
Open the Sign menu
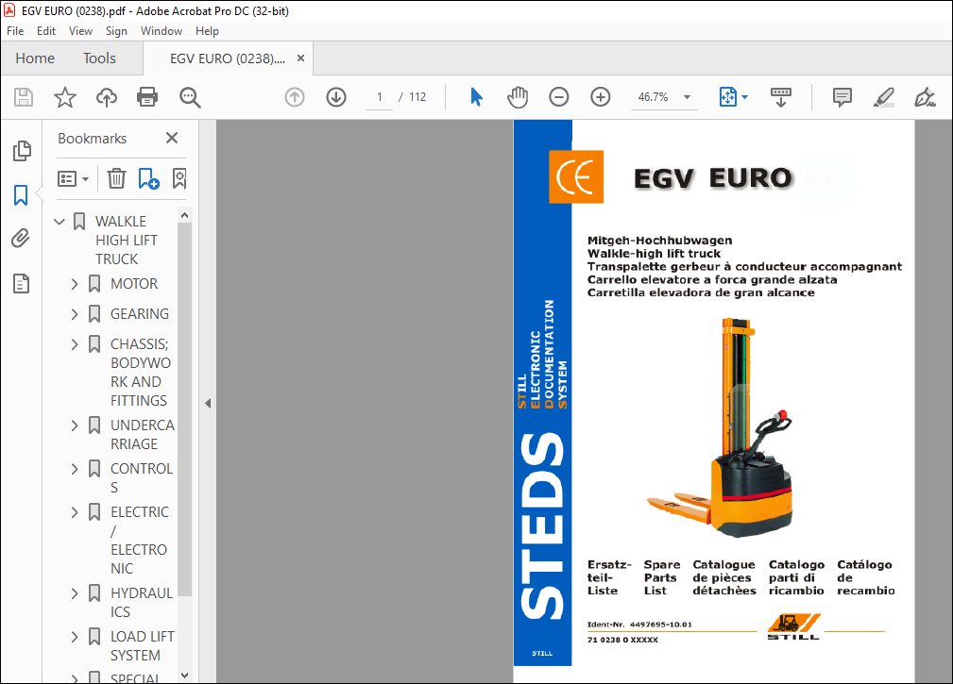(116, 31)
